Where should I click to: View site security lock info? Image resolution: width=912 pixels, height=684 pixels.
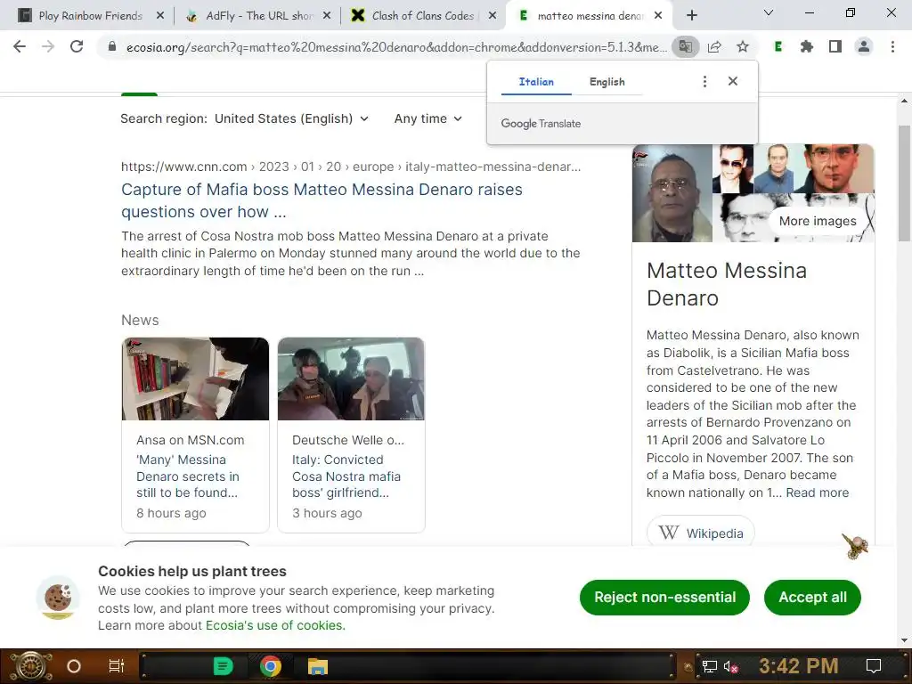112,46
